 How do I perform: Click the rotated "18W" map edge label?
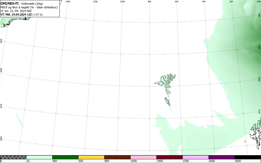pos(1,70)
